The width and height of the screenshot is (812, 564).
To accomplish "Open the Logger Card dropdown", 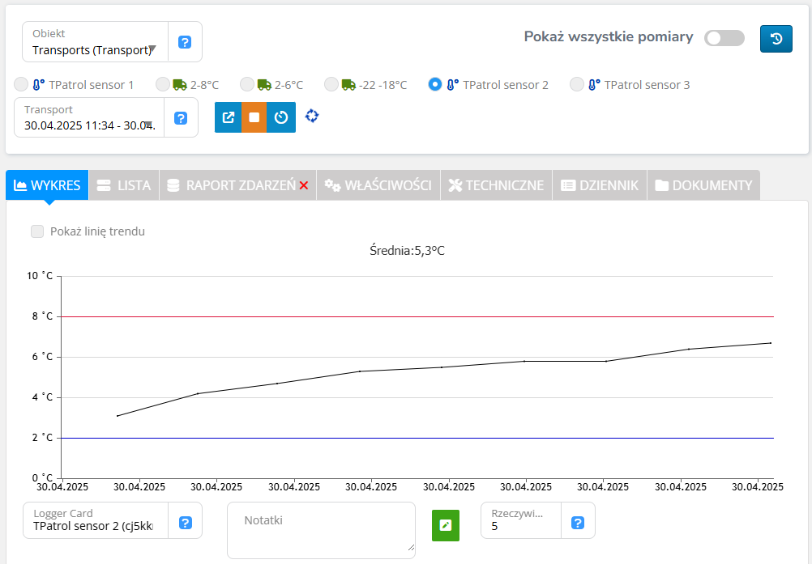I will (95, 525).
